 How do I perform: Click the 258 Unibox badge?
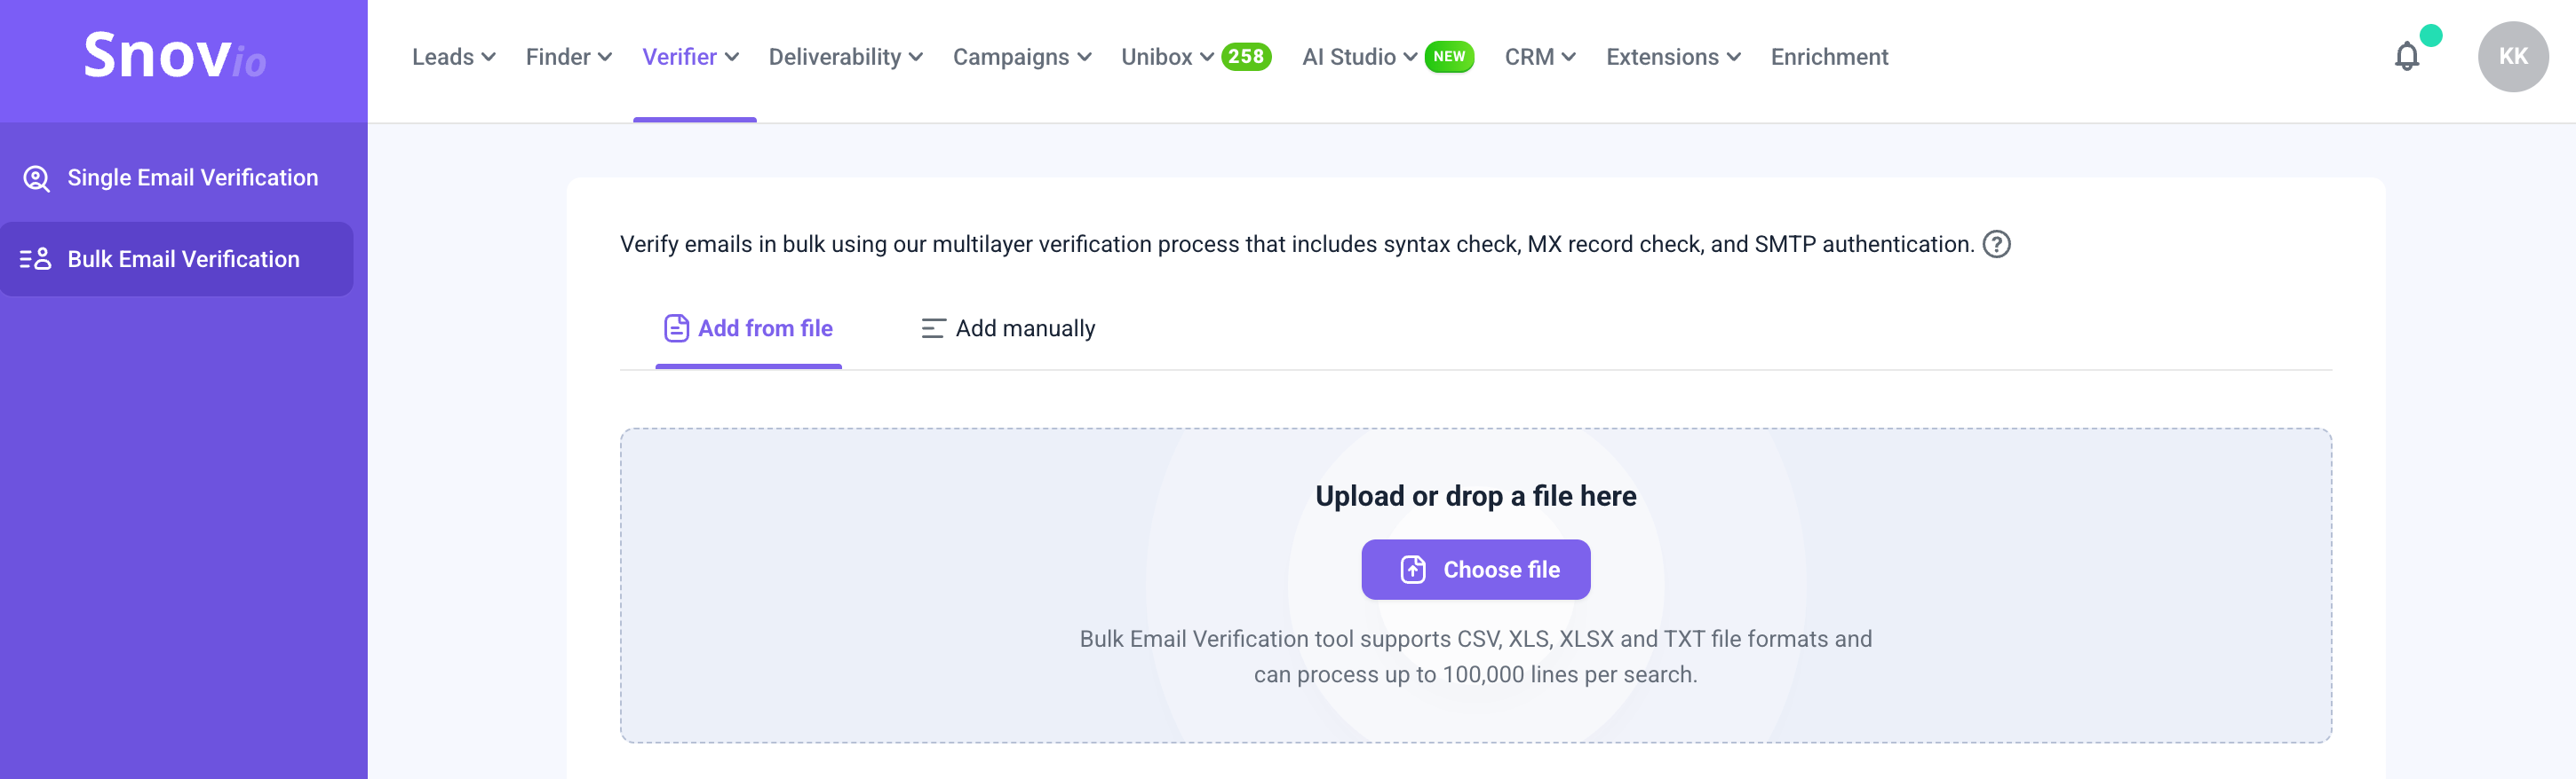1245,57
